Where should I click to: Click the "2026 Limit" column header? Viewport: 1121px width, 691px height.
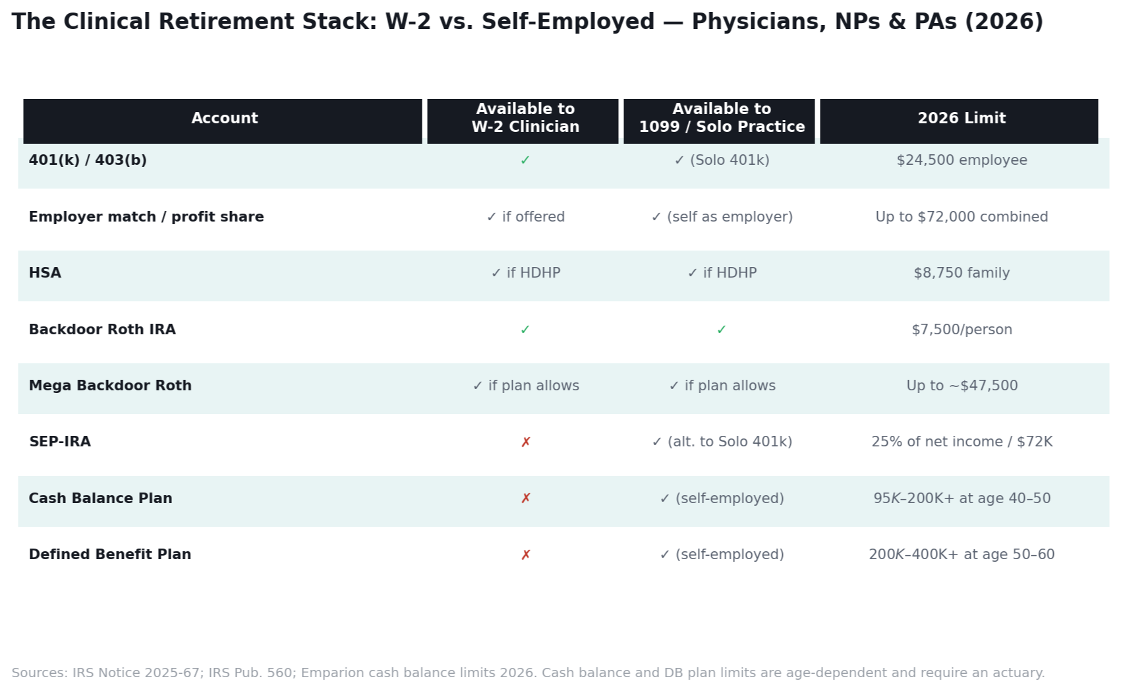962,119
